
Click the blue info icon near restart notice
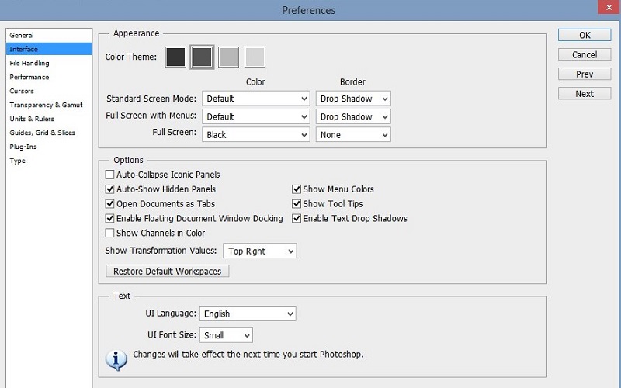[116, 359]
